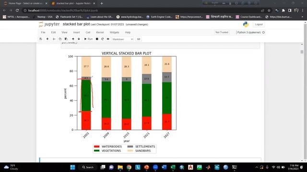Click the Logout button
The image size is (307, 172).
point(259,24)
